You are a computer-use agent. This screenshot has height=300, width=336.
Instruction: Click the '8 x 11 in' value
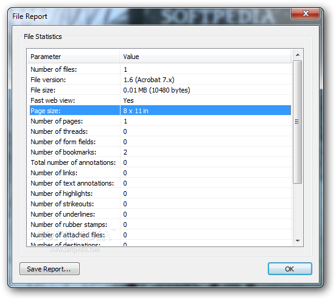[136, 111]
